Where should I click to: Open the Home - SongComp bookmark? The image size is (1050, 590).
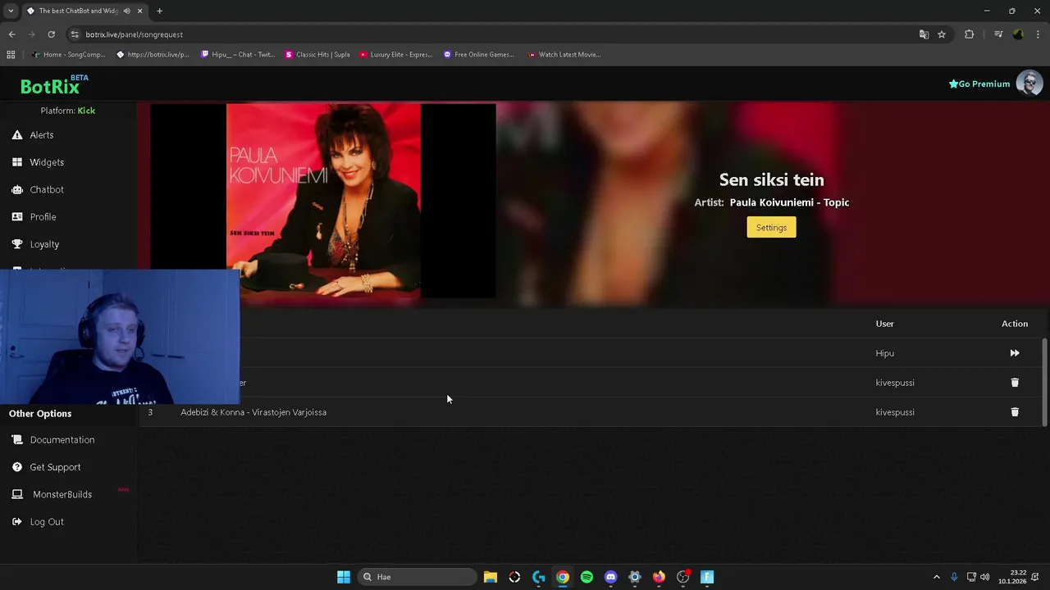coord(69,55)
